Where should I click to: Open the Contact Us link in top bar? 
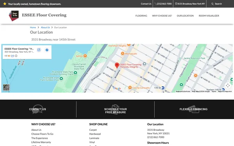click(x=146, y=4)
